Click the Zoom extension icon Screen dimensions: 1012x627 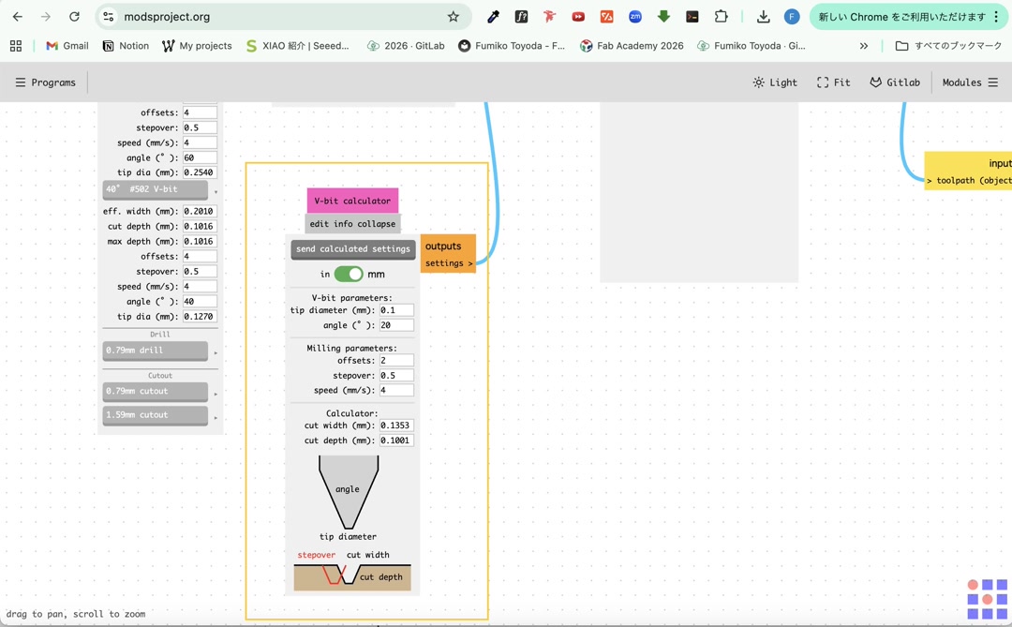(635, 16)
